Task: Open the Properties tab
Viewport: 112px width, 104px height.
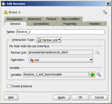Action: (70, 24)
